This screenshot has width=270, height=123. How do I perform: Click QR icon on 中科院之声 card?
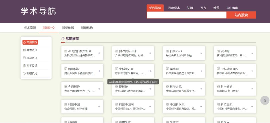tap(117, 69)
